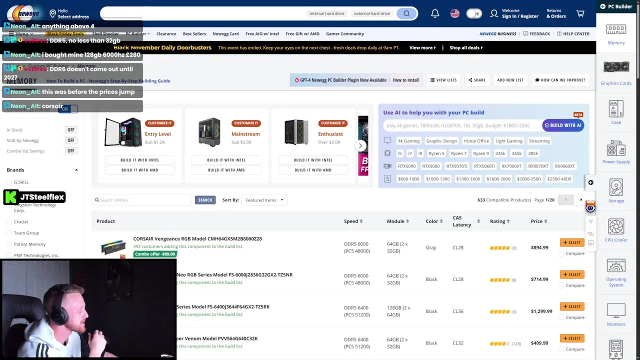Click the GPU icon in AI builder row
The image size is (640, 360).
coord(387,166)
